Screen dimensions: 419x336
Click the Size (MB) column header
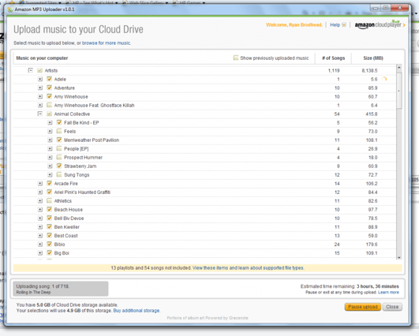pos(373,58)
